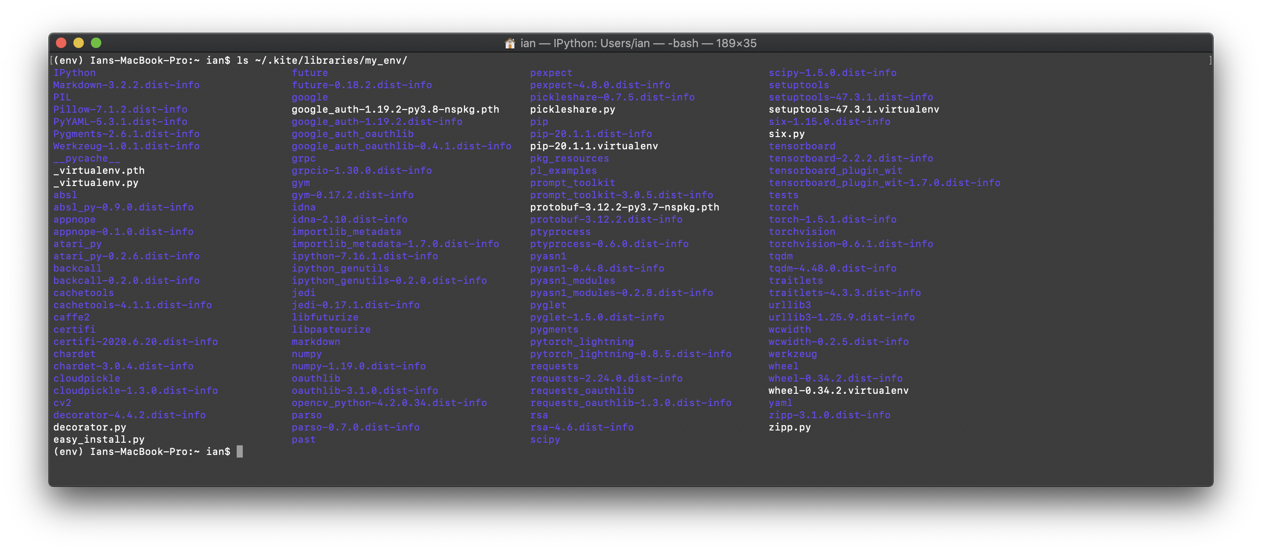The width and height of the screenshot is (1262, 551).
Task: Select easy_install.py in the first column
Action: [99, 439]
